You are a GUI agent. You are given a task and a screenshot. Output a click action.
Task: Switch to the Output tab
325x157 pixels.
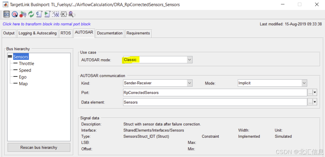pyautogui.click(x=9, y=33)
